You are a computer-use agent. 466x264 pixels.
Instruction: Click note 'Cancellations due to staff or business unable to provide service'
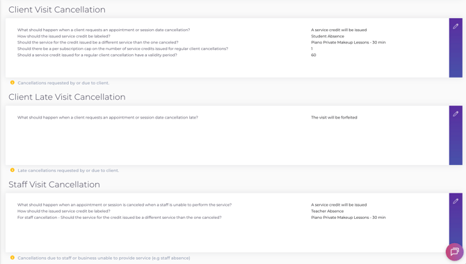tap(104, 258)
